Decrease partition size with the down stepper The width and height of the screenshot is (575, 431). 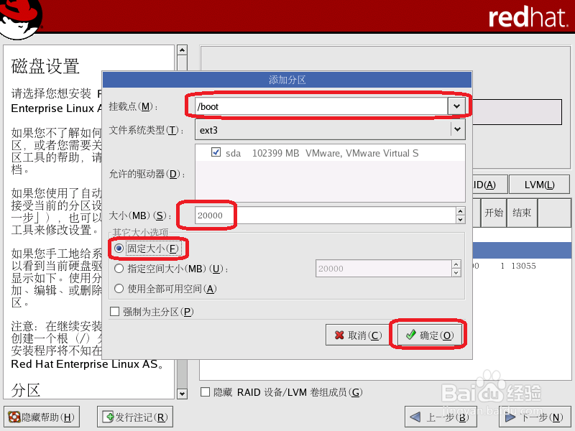[x=461, y=220]
